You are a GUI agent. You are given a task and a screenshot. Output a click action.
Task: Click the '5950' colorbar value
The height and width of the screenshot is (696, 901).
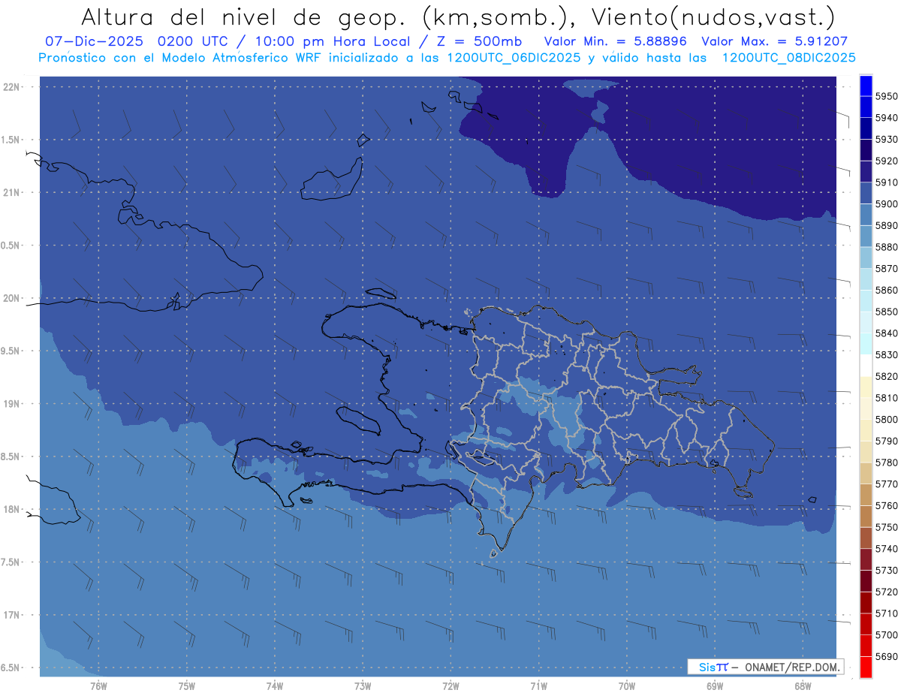[x=886, y=96]
